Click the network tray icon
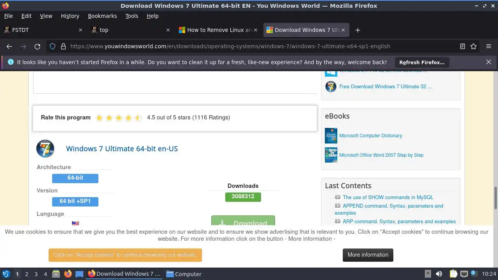This screenshot has height=280, width=498. point(464,274)
